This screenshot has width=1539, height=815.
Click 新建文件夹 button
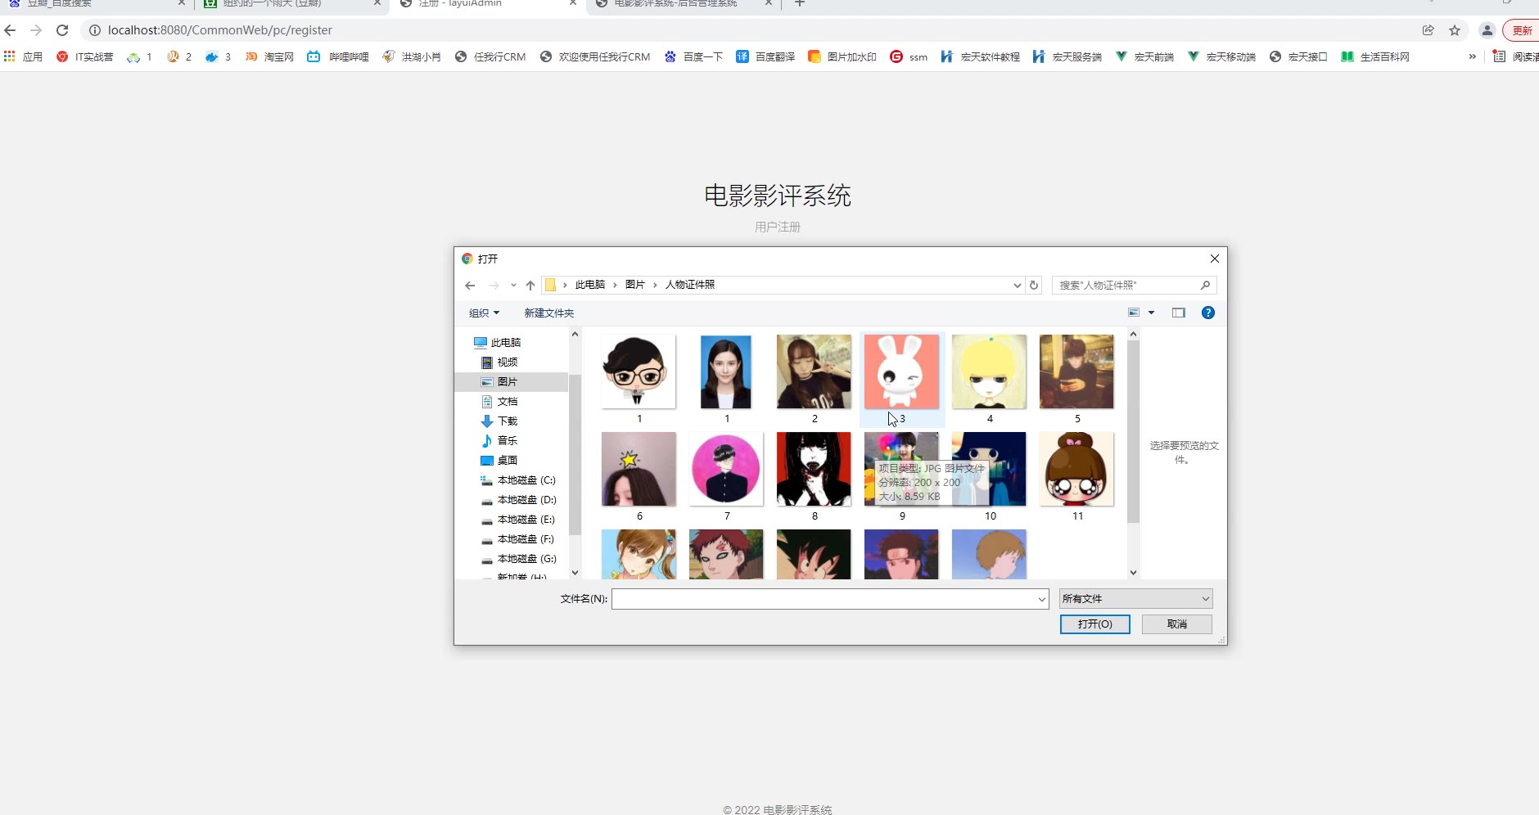point(549,313)
